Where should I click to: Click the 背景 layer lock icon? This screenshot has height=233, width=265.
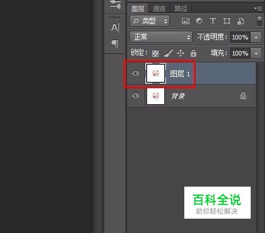(x=243, y=96)
